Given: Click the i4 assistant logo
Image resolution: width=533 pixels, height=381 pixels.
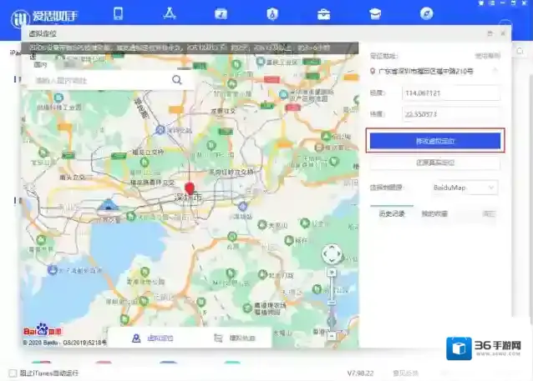Looking at the screenshot, I should [44, 17].
